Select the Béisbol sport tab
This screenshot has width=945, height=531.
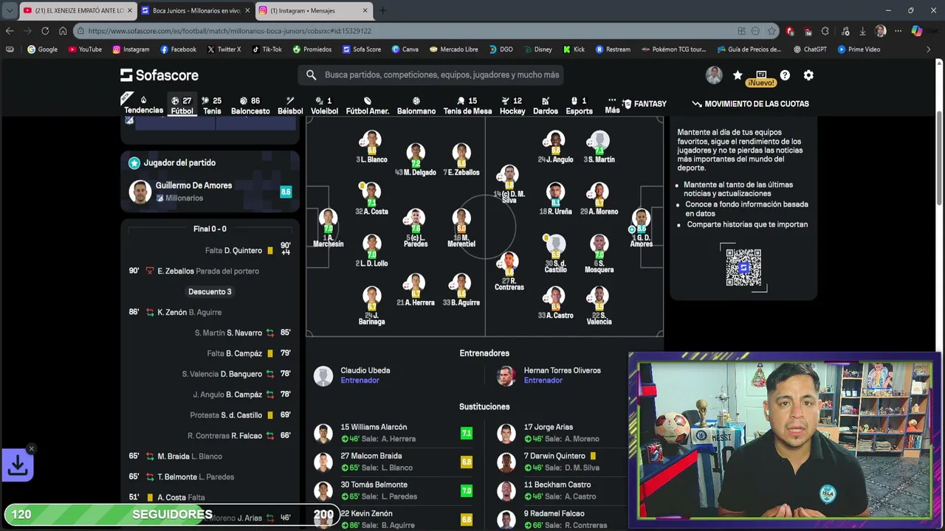[290, 105]
